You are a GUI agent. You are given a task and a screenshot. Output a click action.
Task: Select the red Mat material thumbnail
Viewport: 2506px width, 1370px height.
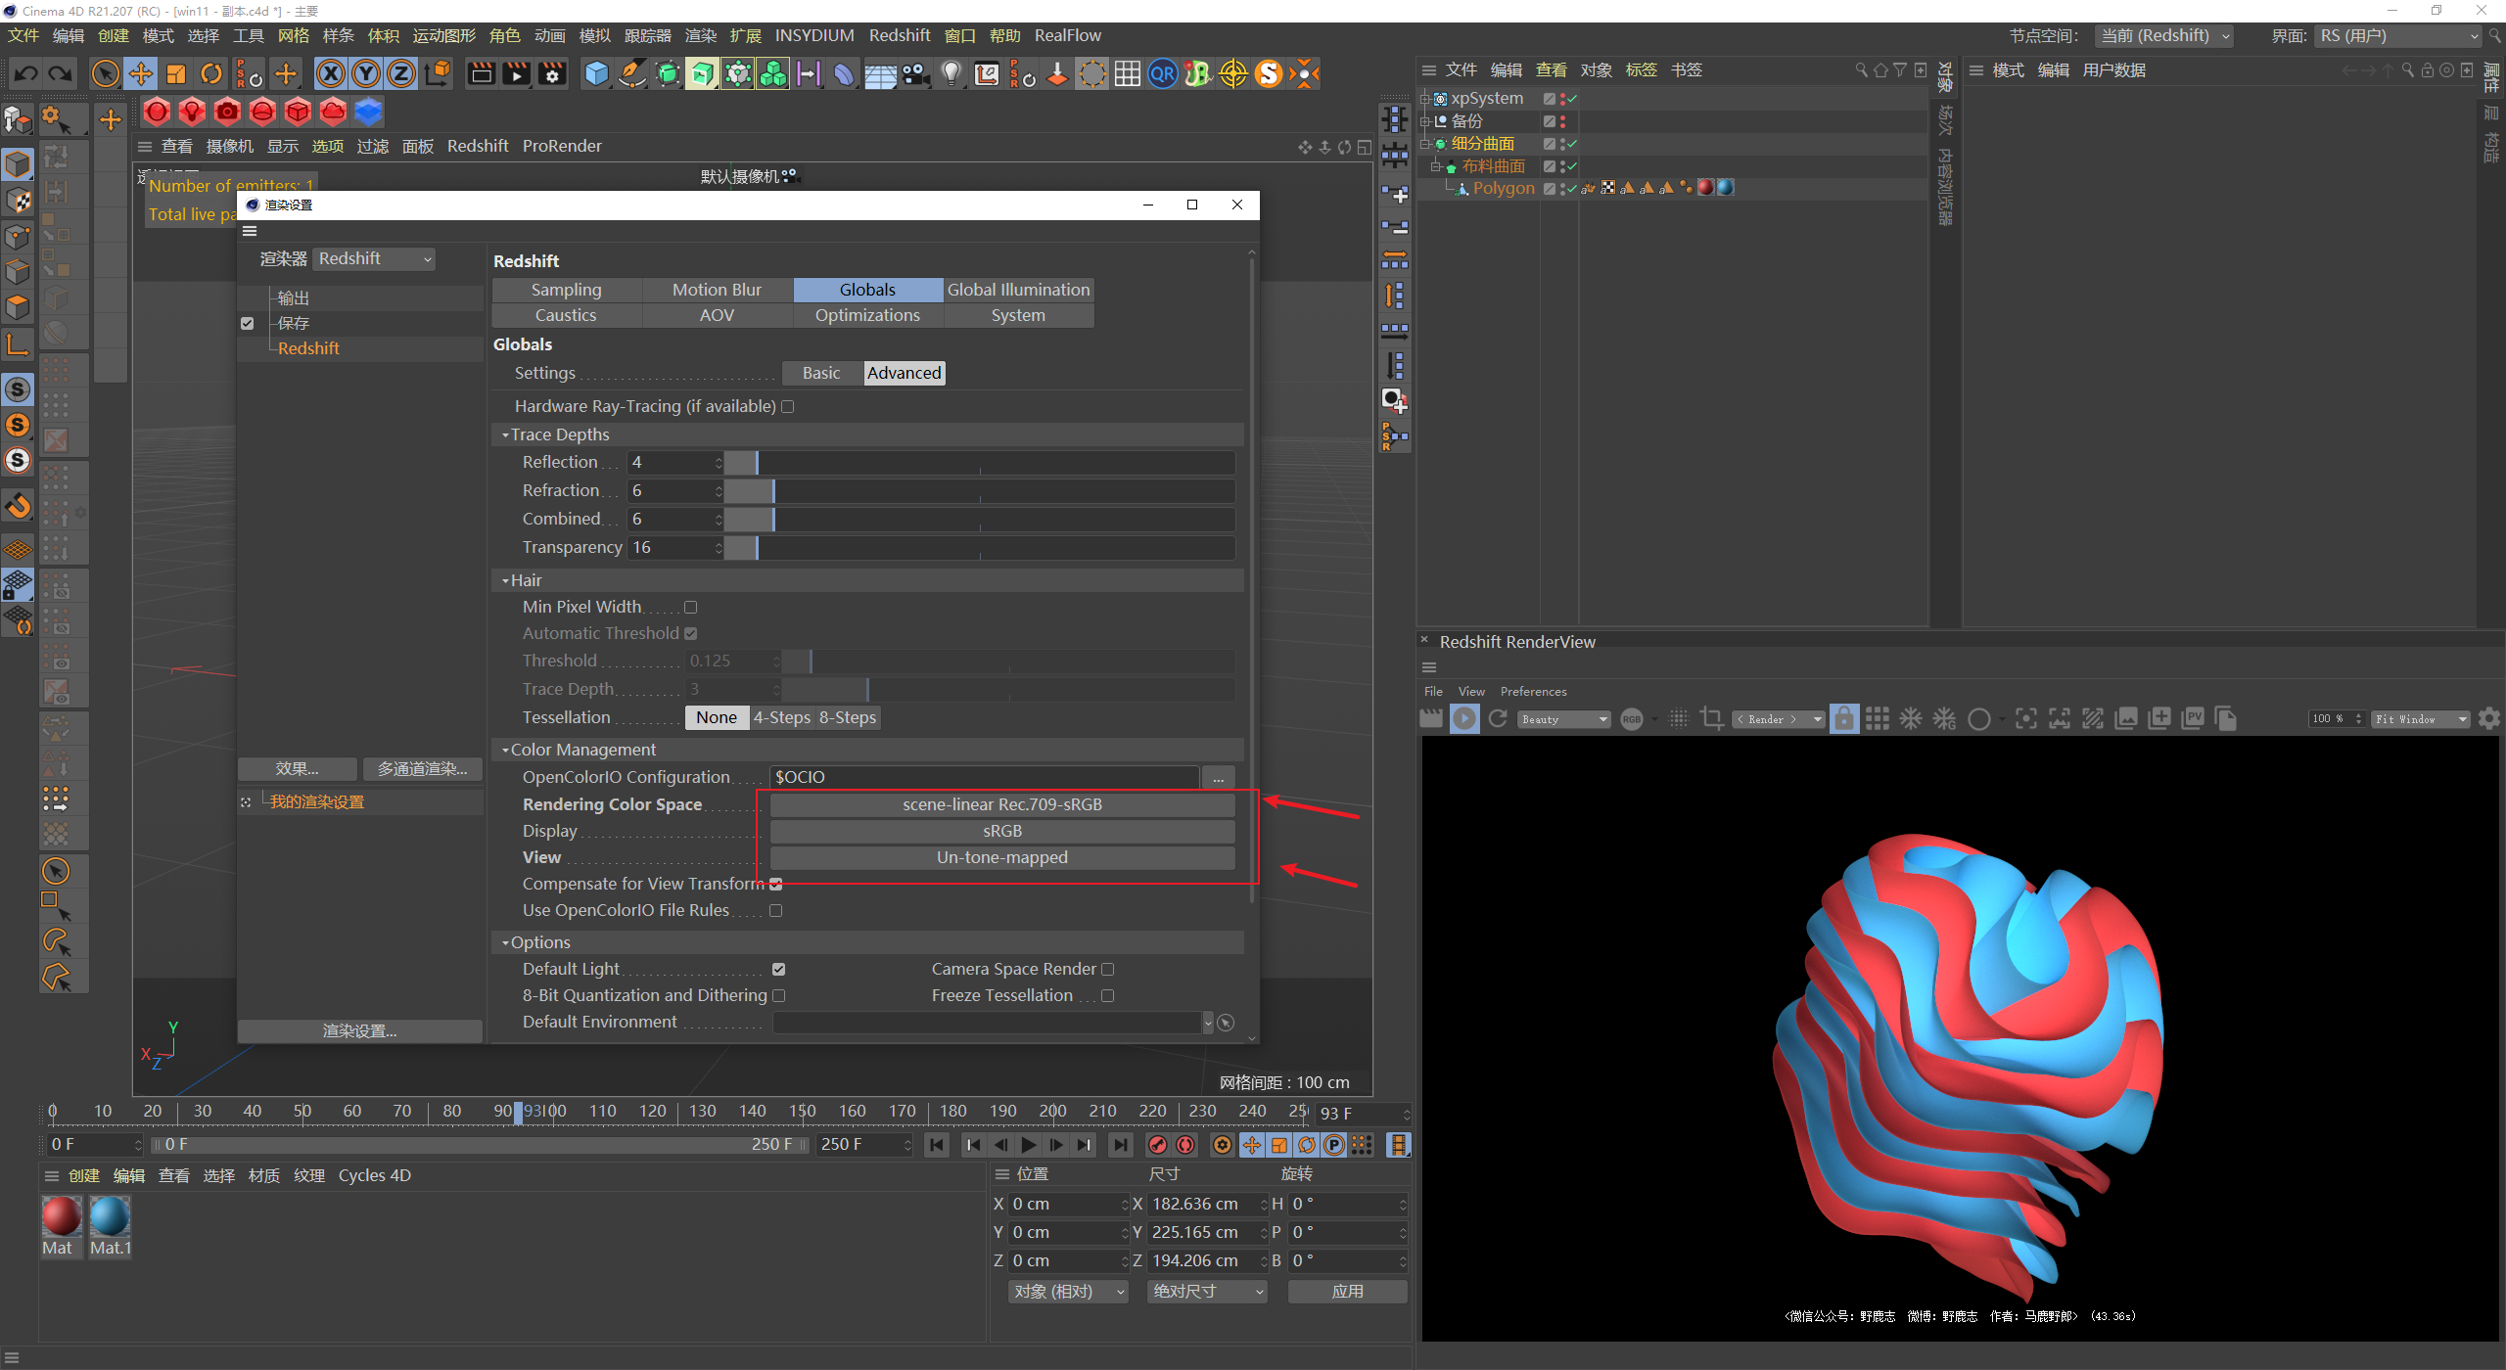point(61,1217)
